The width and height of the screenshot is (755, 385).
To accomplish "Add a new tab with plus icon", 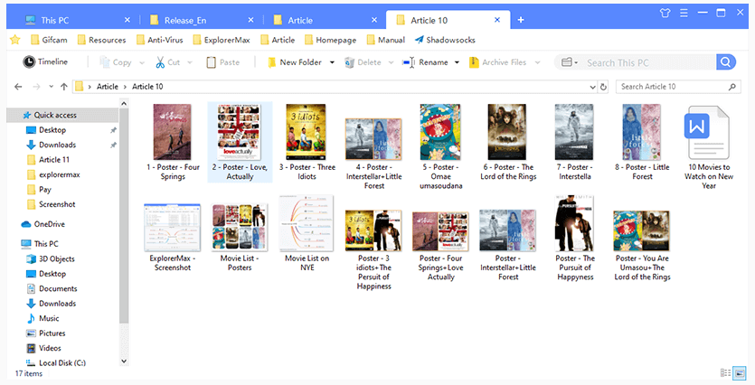I will coord(521,19).
